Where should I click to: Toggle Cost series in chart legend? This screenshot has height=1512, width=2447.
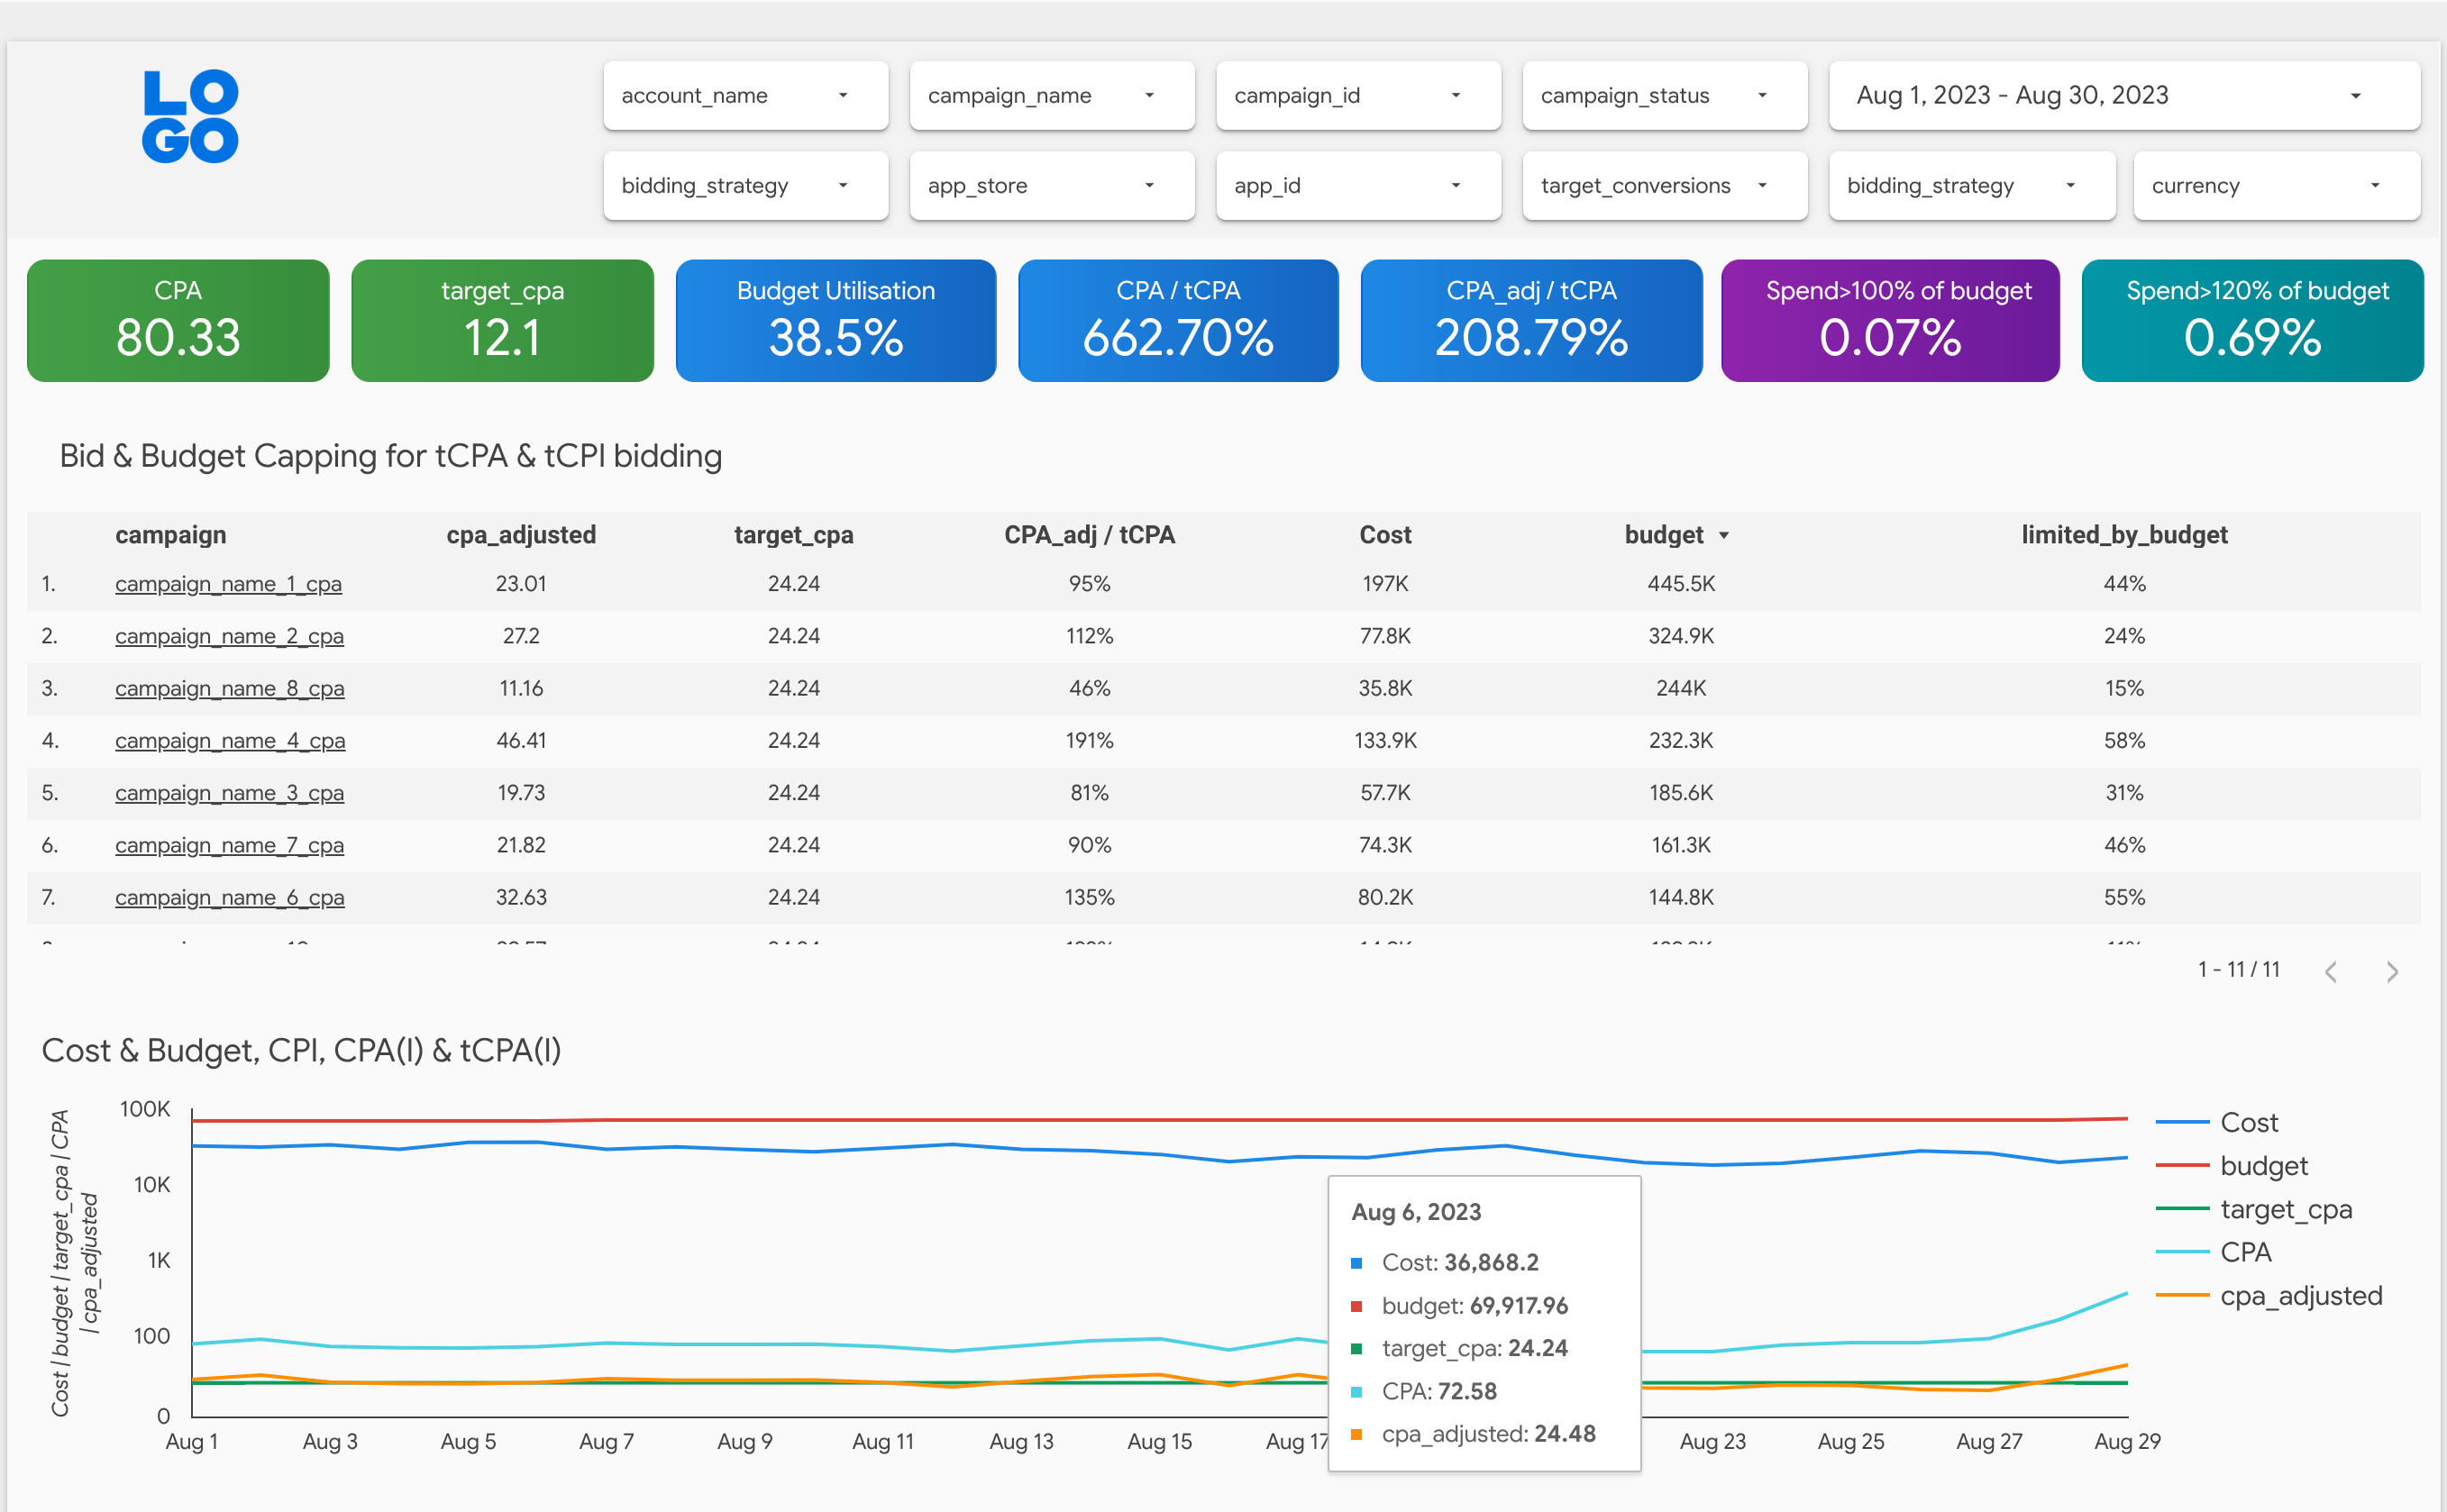point(2248,1122)
